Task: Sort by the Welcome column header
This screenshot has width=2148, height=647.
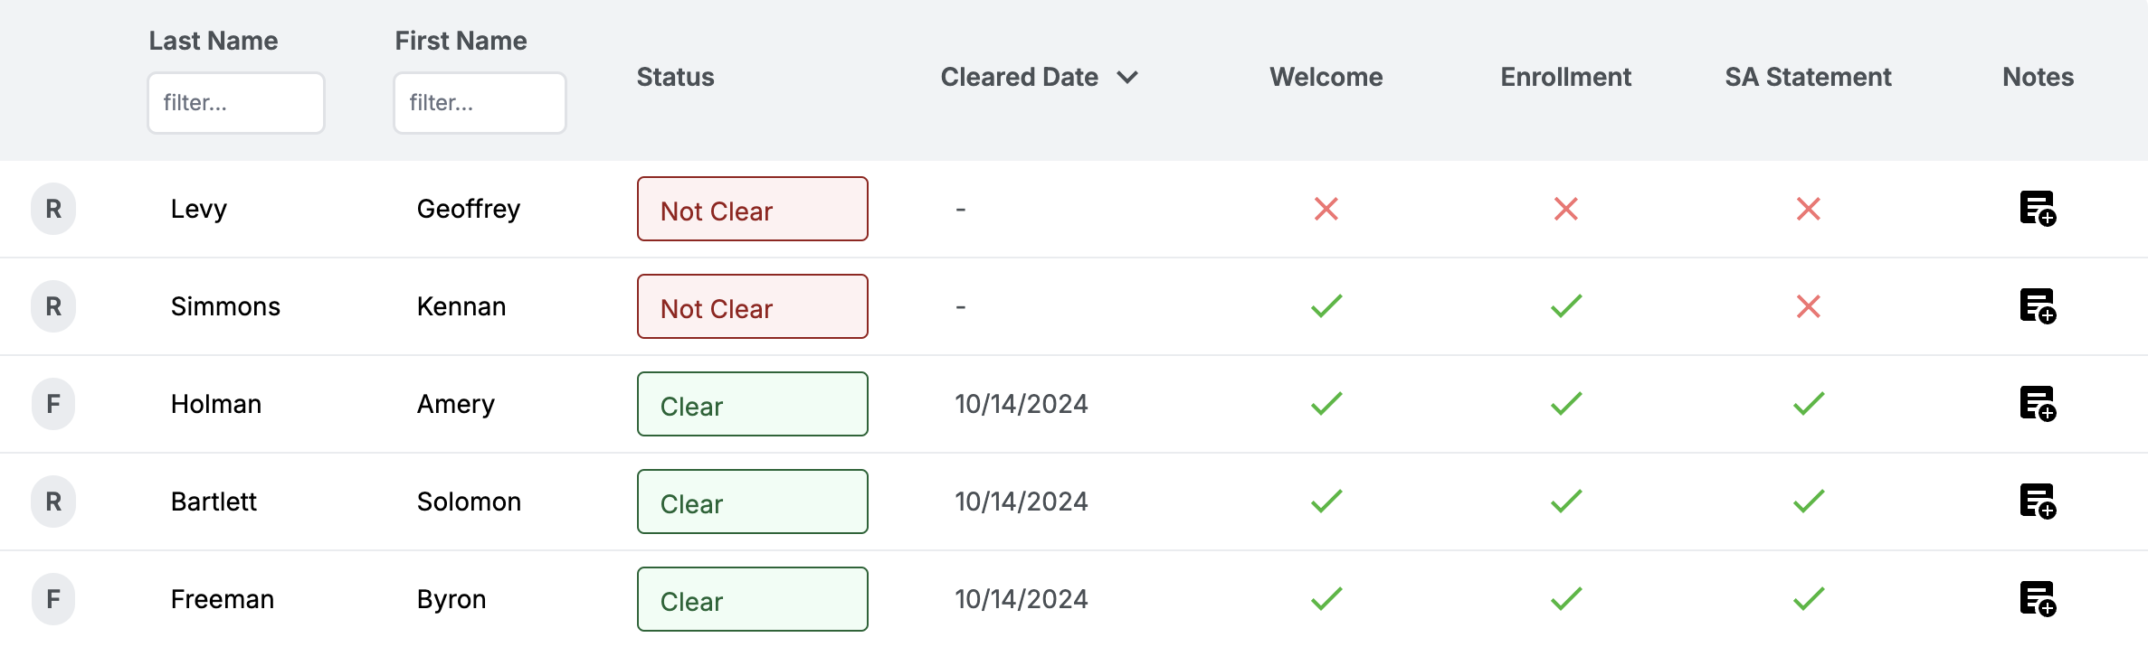Action: pyautogui.click(x=1326, y=78)
